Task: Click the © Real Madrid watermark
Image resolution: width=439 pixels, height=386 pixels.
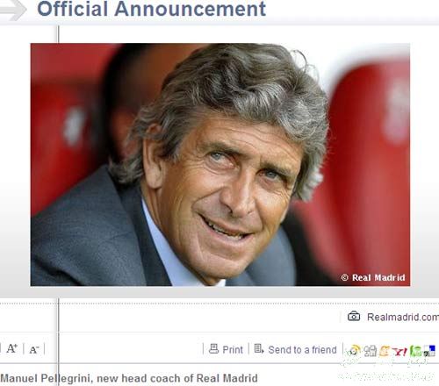Action: pos(373,277)
